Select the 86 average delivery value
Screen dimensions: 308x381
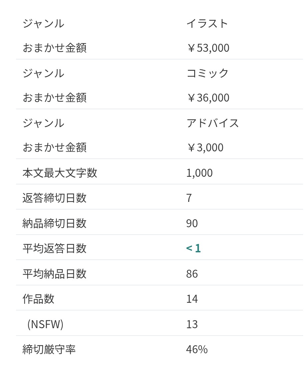[192, 274]
